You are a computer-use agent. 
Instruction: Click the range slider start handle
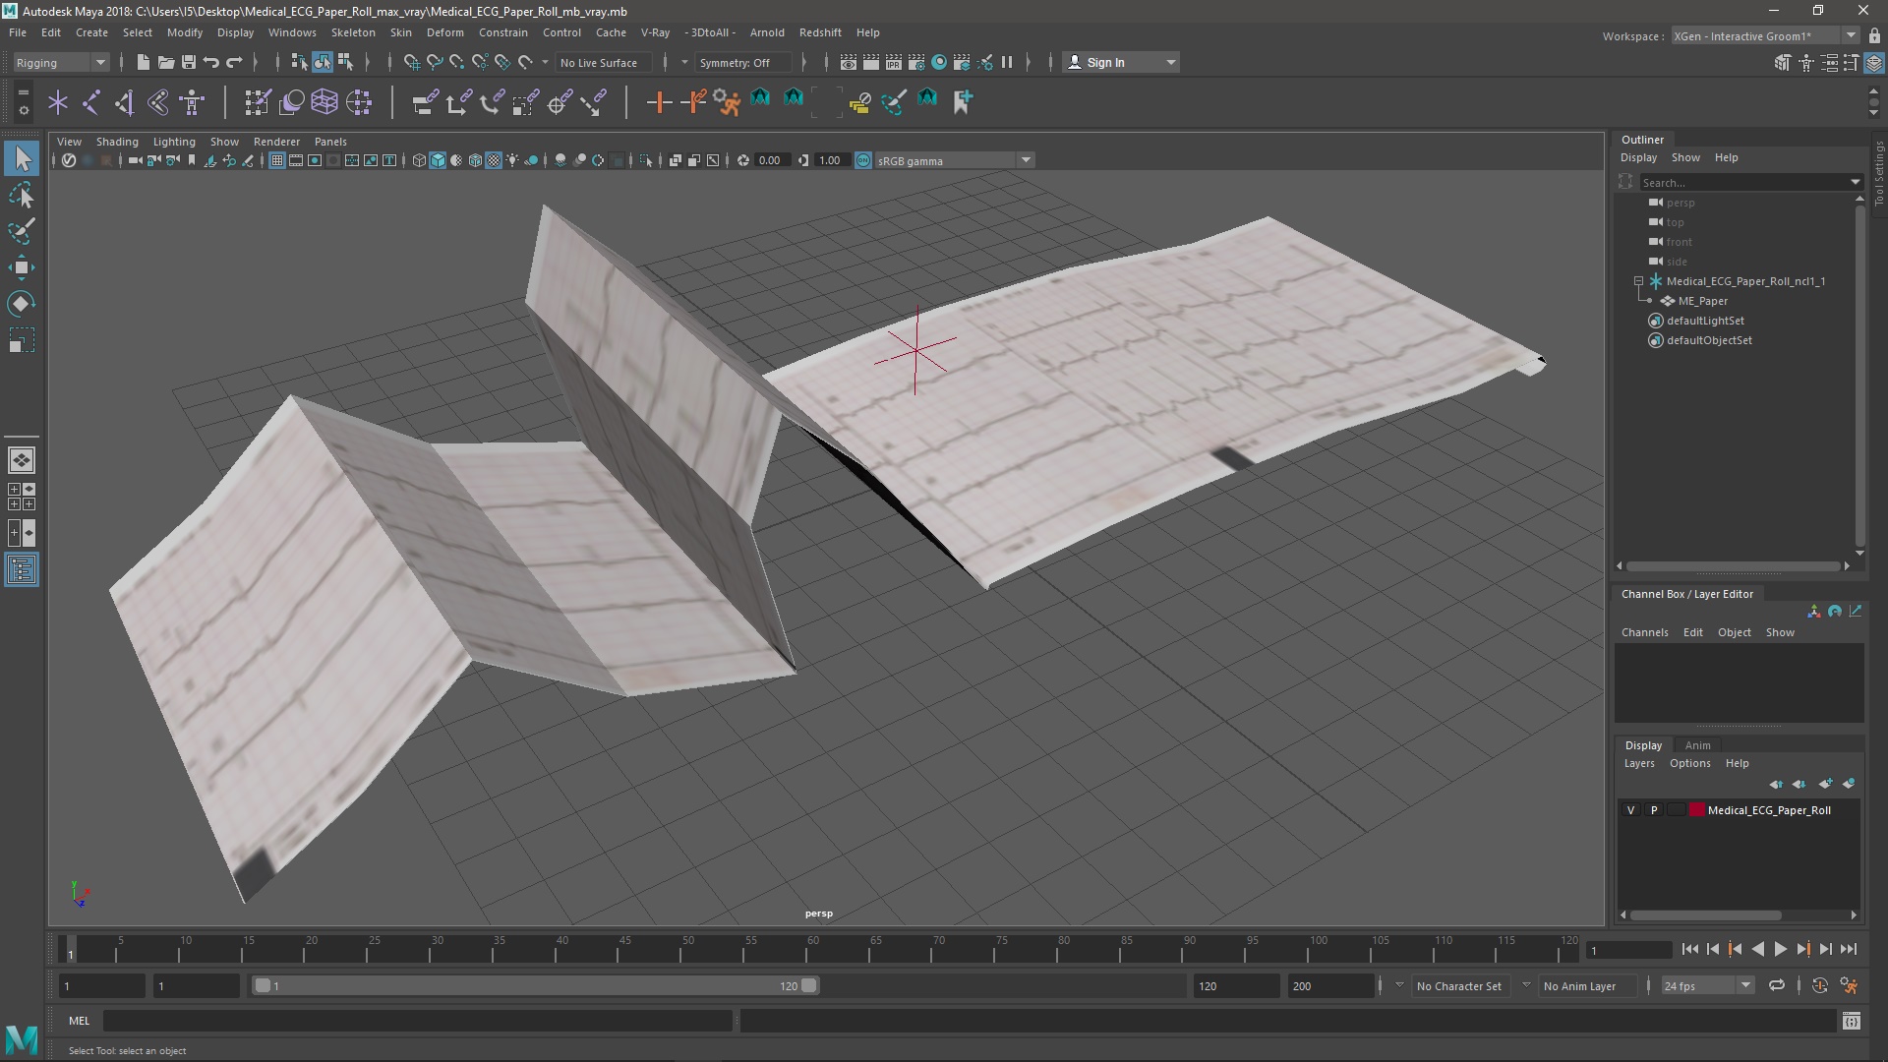coord(263,985)
